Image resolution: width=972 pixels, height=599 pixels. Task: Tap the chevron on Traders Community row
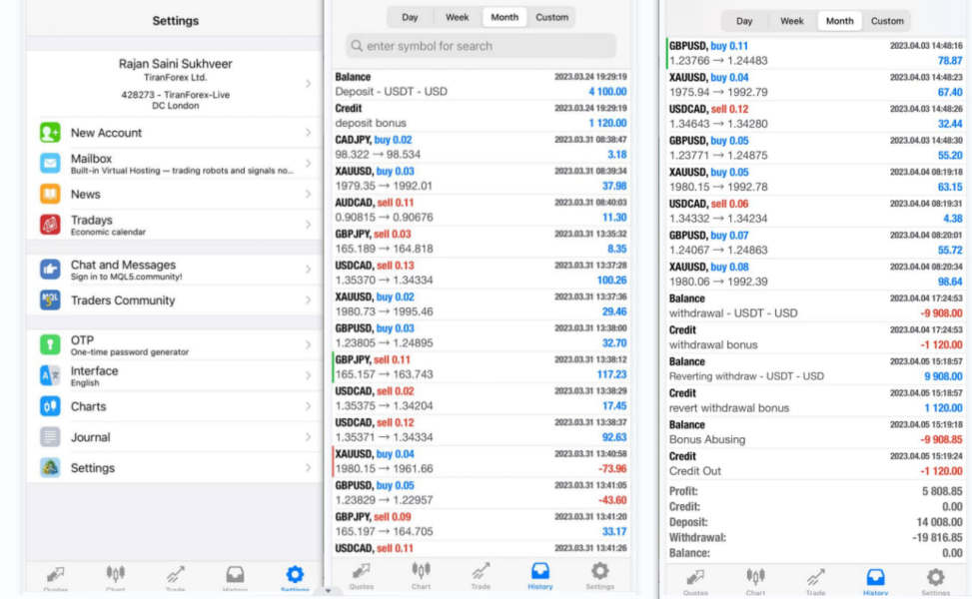pyautogui.click(x=308, y=299)
